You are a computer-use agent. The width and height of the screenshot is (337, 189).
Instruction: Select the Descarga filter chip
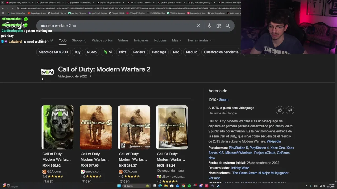point(159,52)
